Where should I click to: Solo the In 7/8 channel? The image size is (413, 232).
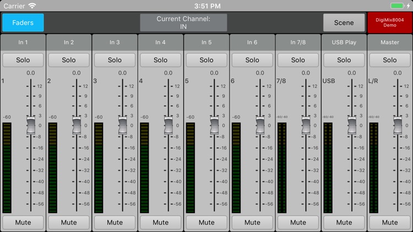click(x=298, y=60)
